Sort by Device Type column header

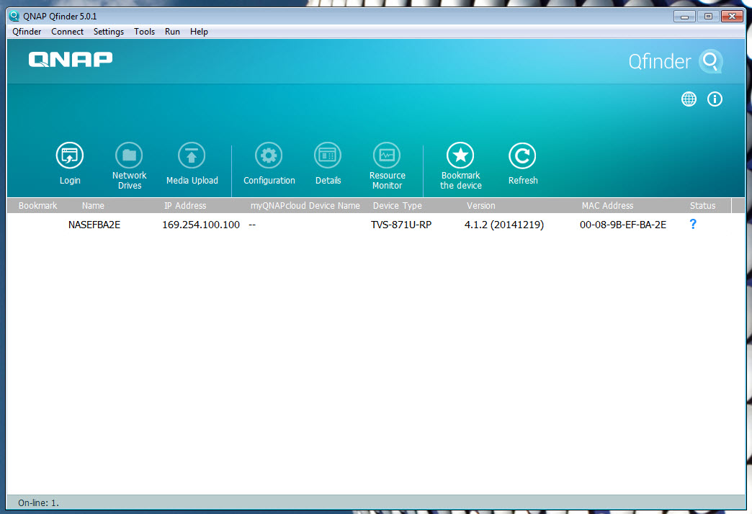pos(398,206)
